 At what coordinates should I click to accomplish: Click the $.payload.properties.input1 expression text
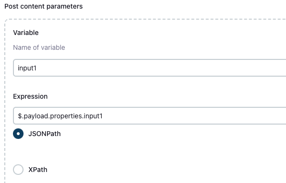pos(60,116)
